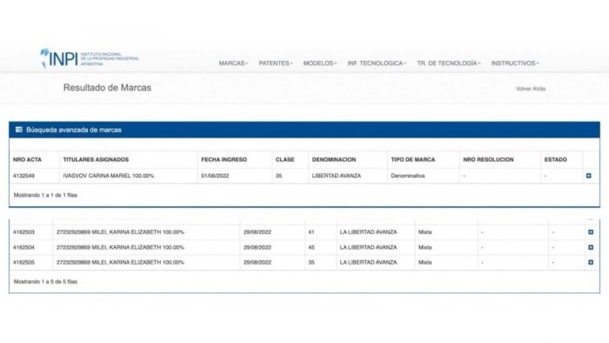Expand details for acta 4162505
Screen dimensions: 609x343
pos(591,262)
